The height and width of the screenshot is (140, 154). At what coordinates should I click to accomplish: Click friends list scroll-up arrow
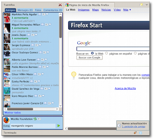pos(60,14)
